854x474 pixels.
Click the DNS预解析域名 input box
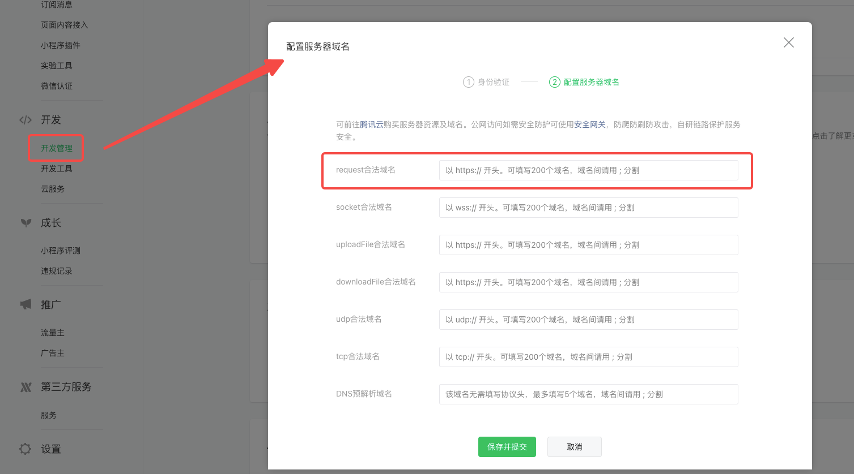click(x=588, y=394)
